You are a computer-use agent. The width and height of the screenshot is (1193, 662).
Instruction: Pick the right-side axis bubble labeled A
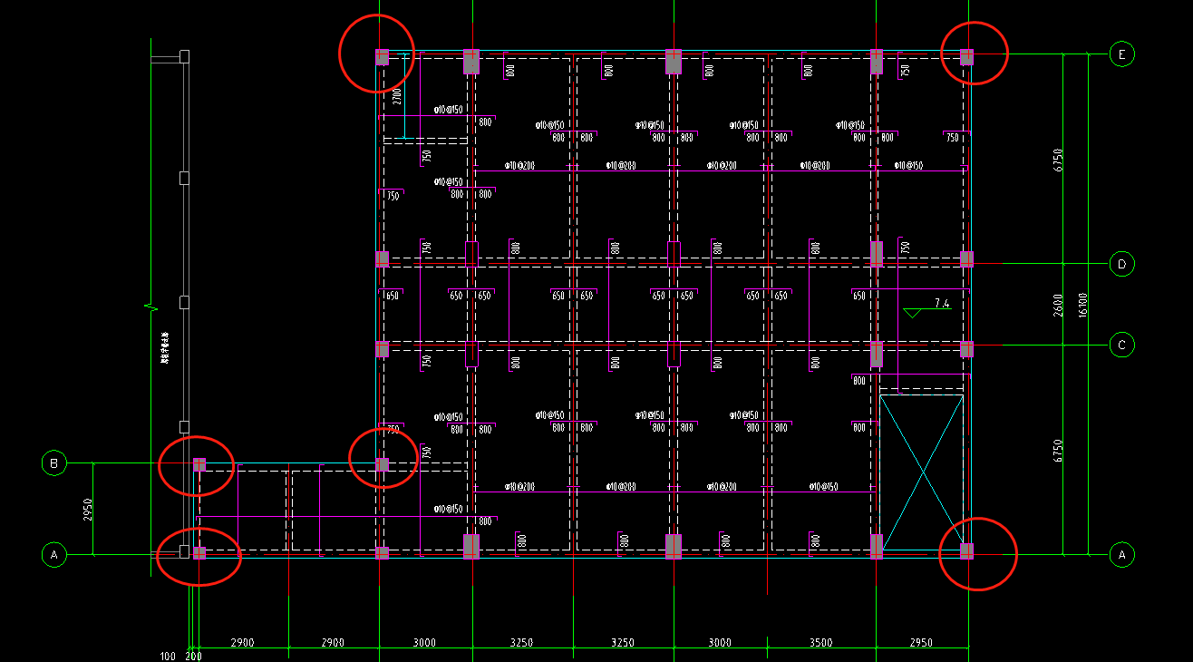point(1121,554)
